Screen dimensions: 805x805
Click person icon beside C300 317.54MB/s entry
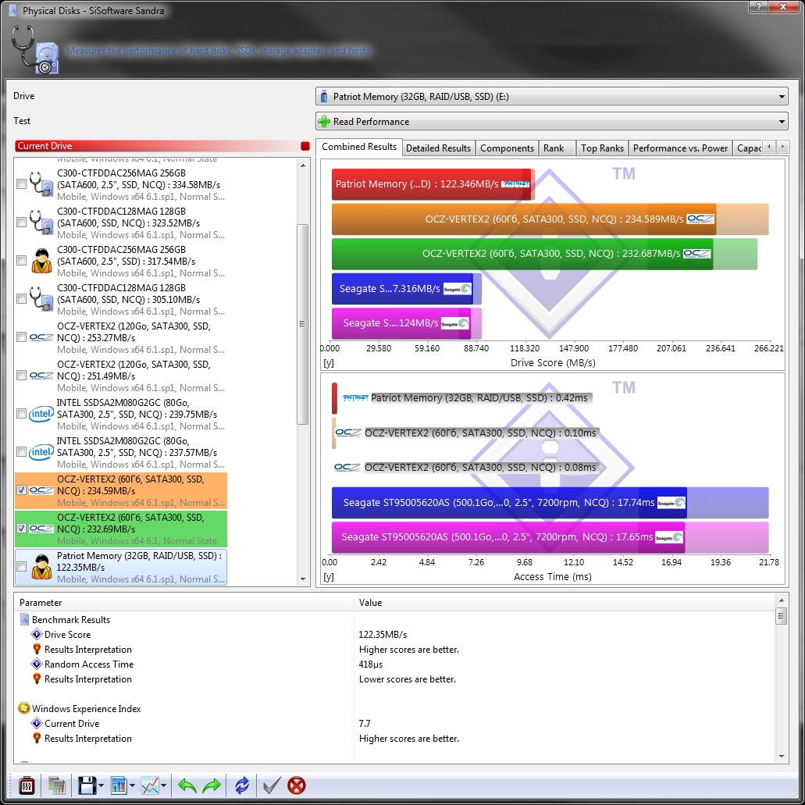coord(41,261)
